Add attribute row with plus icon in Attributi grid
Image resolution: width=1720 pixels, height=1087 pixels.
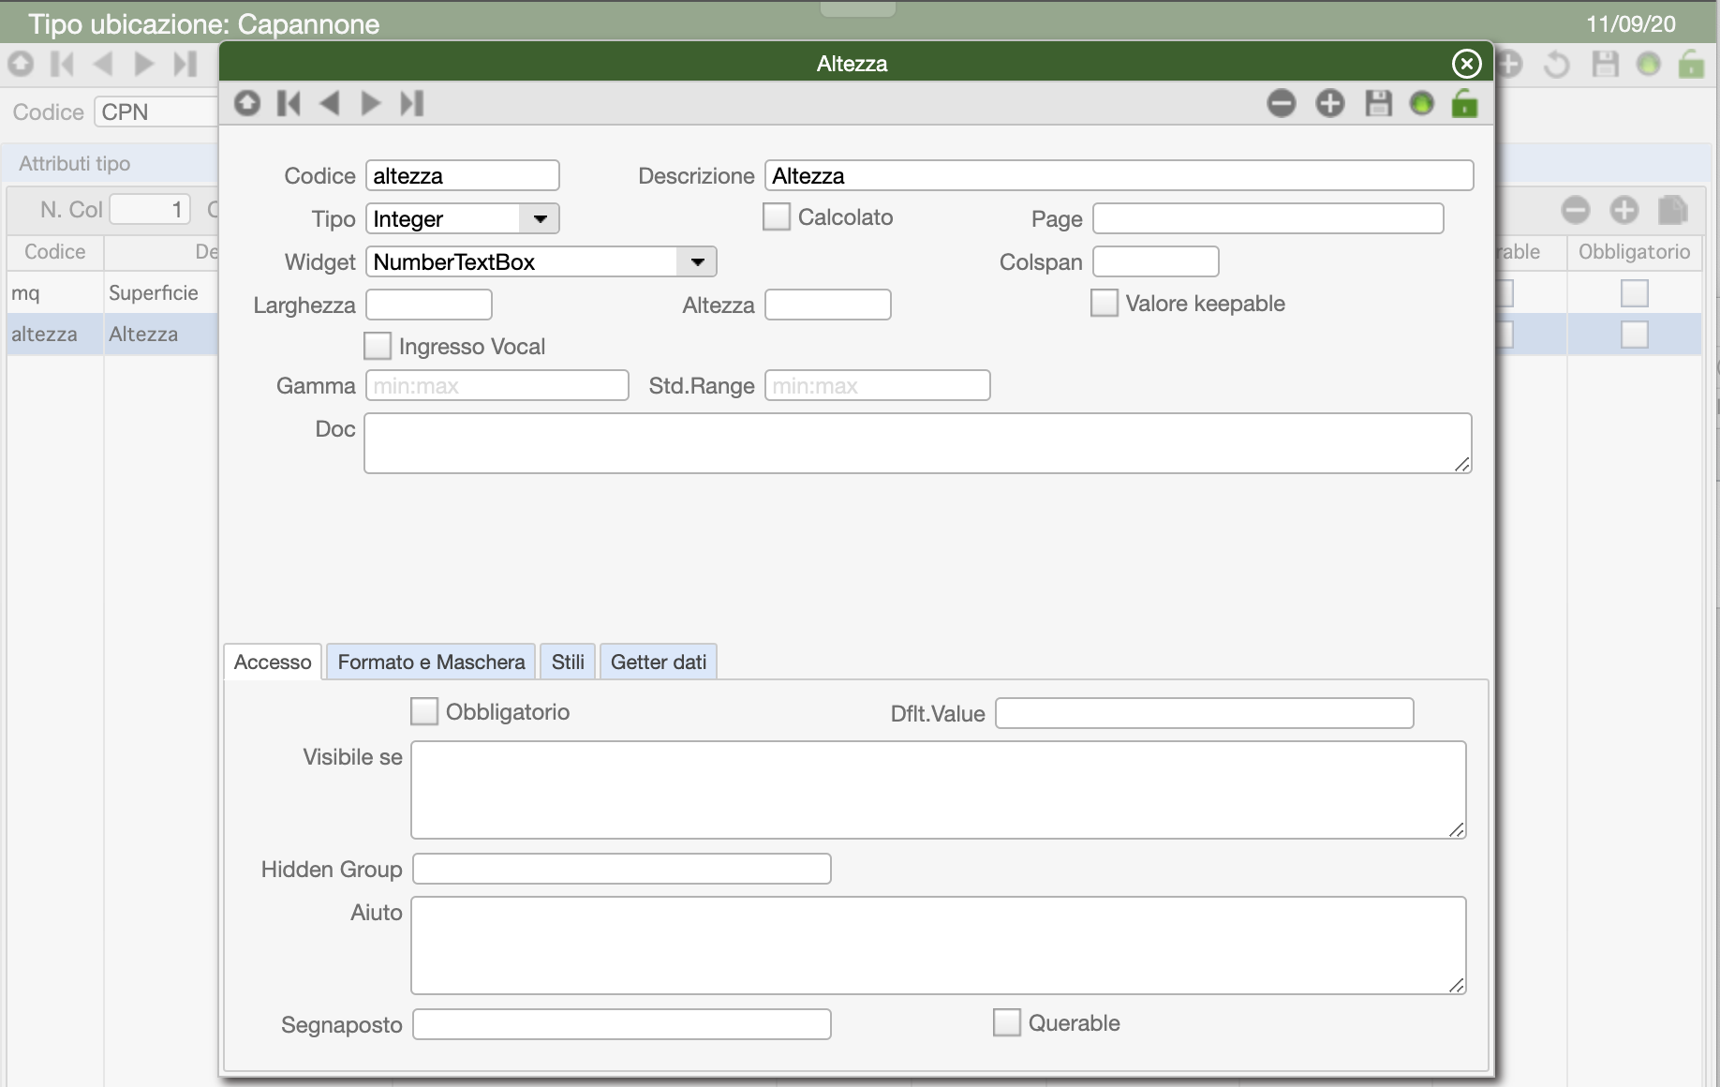coord(1624,210)
